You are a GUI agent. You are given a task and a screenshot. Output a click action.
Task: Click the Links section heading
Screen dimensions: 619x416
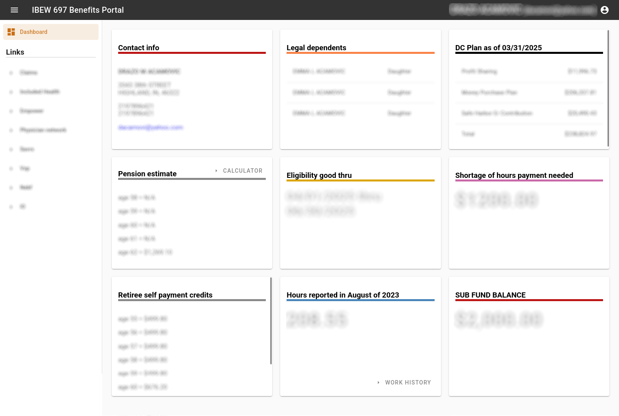(x=15, y=52)
